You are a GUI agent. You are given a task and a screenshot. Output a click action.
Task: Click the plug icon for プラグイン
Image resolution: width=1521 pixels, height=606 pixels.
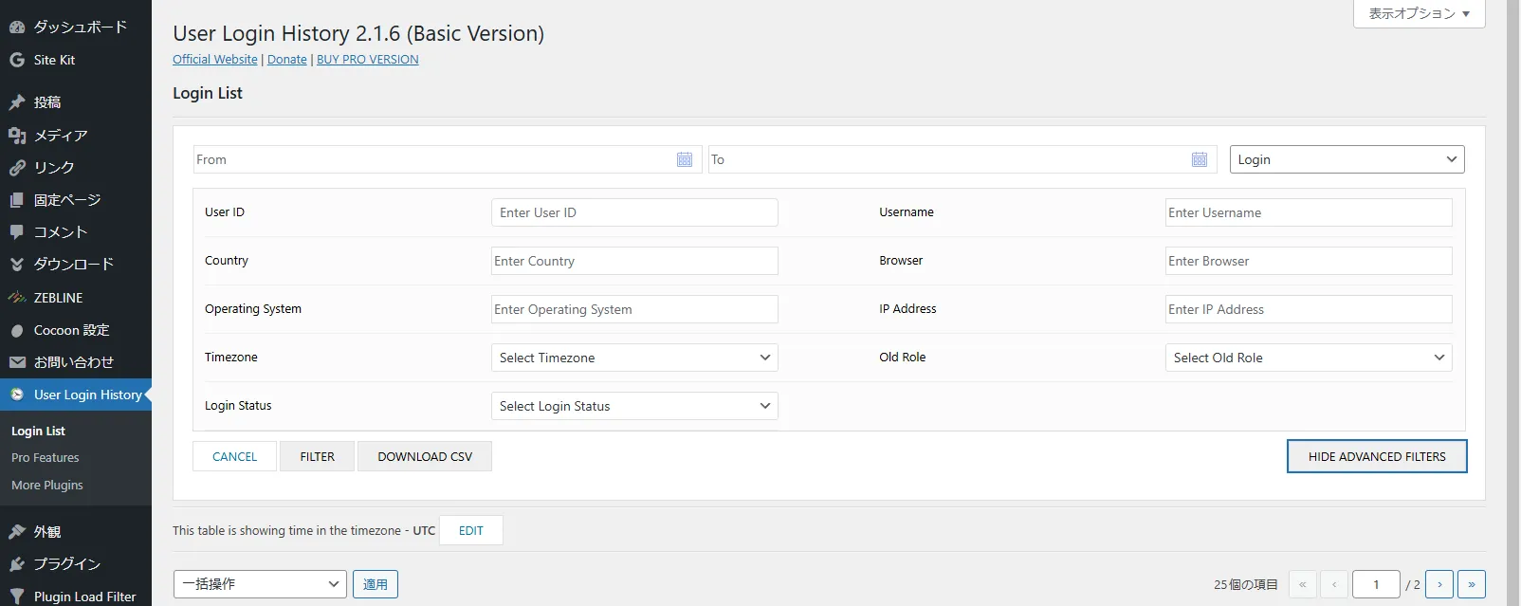pos(17,564)
